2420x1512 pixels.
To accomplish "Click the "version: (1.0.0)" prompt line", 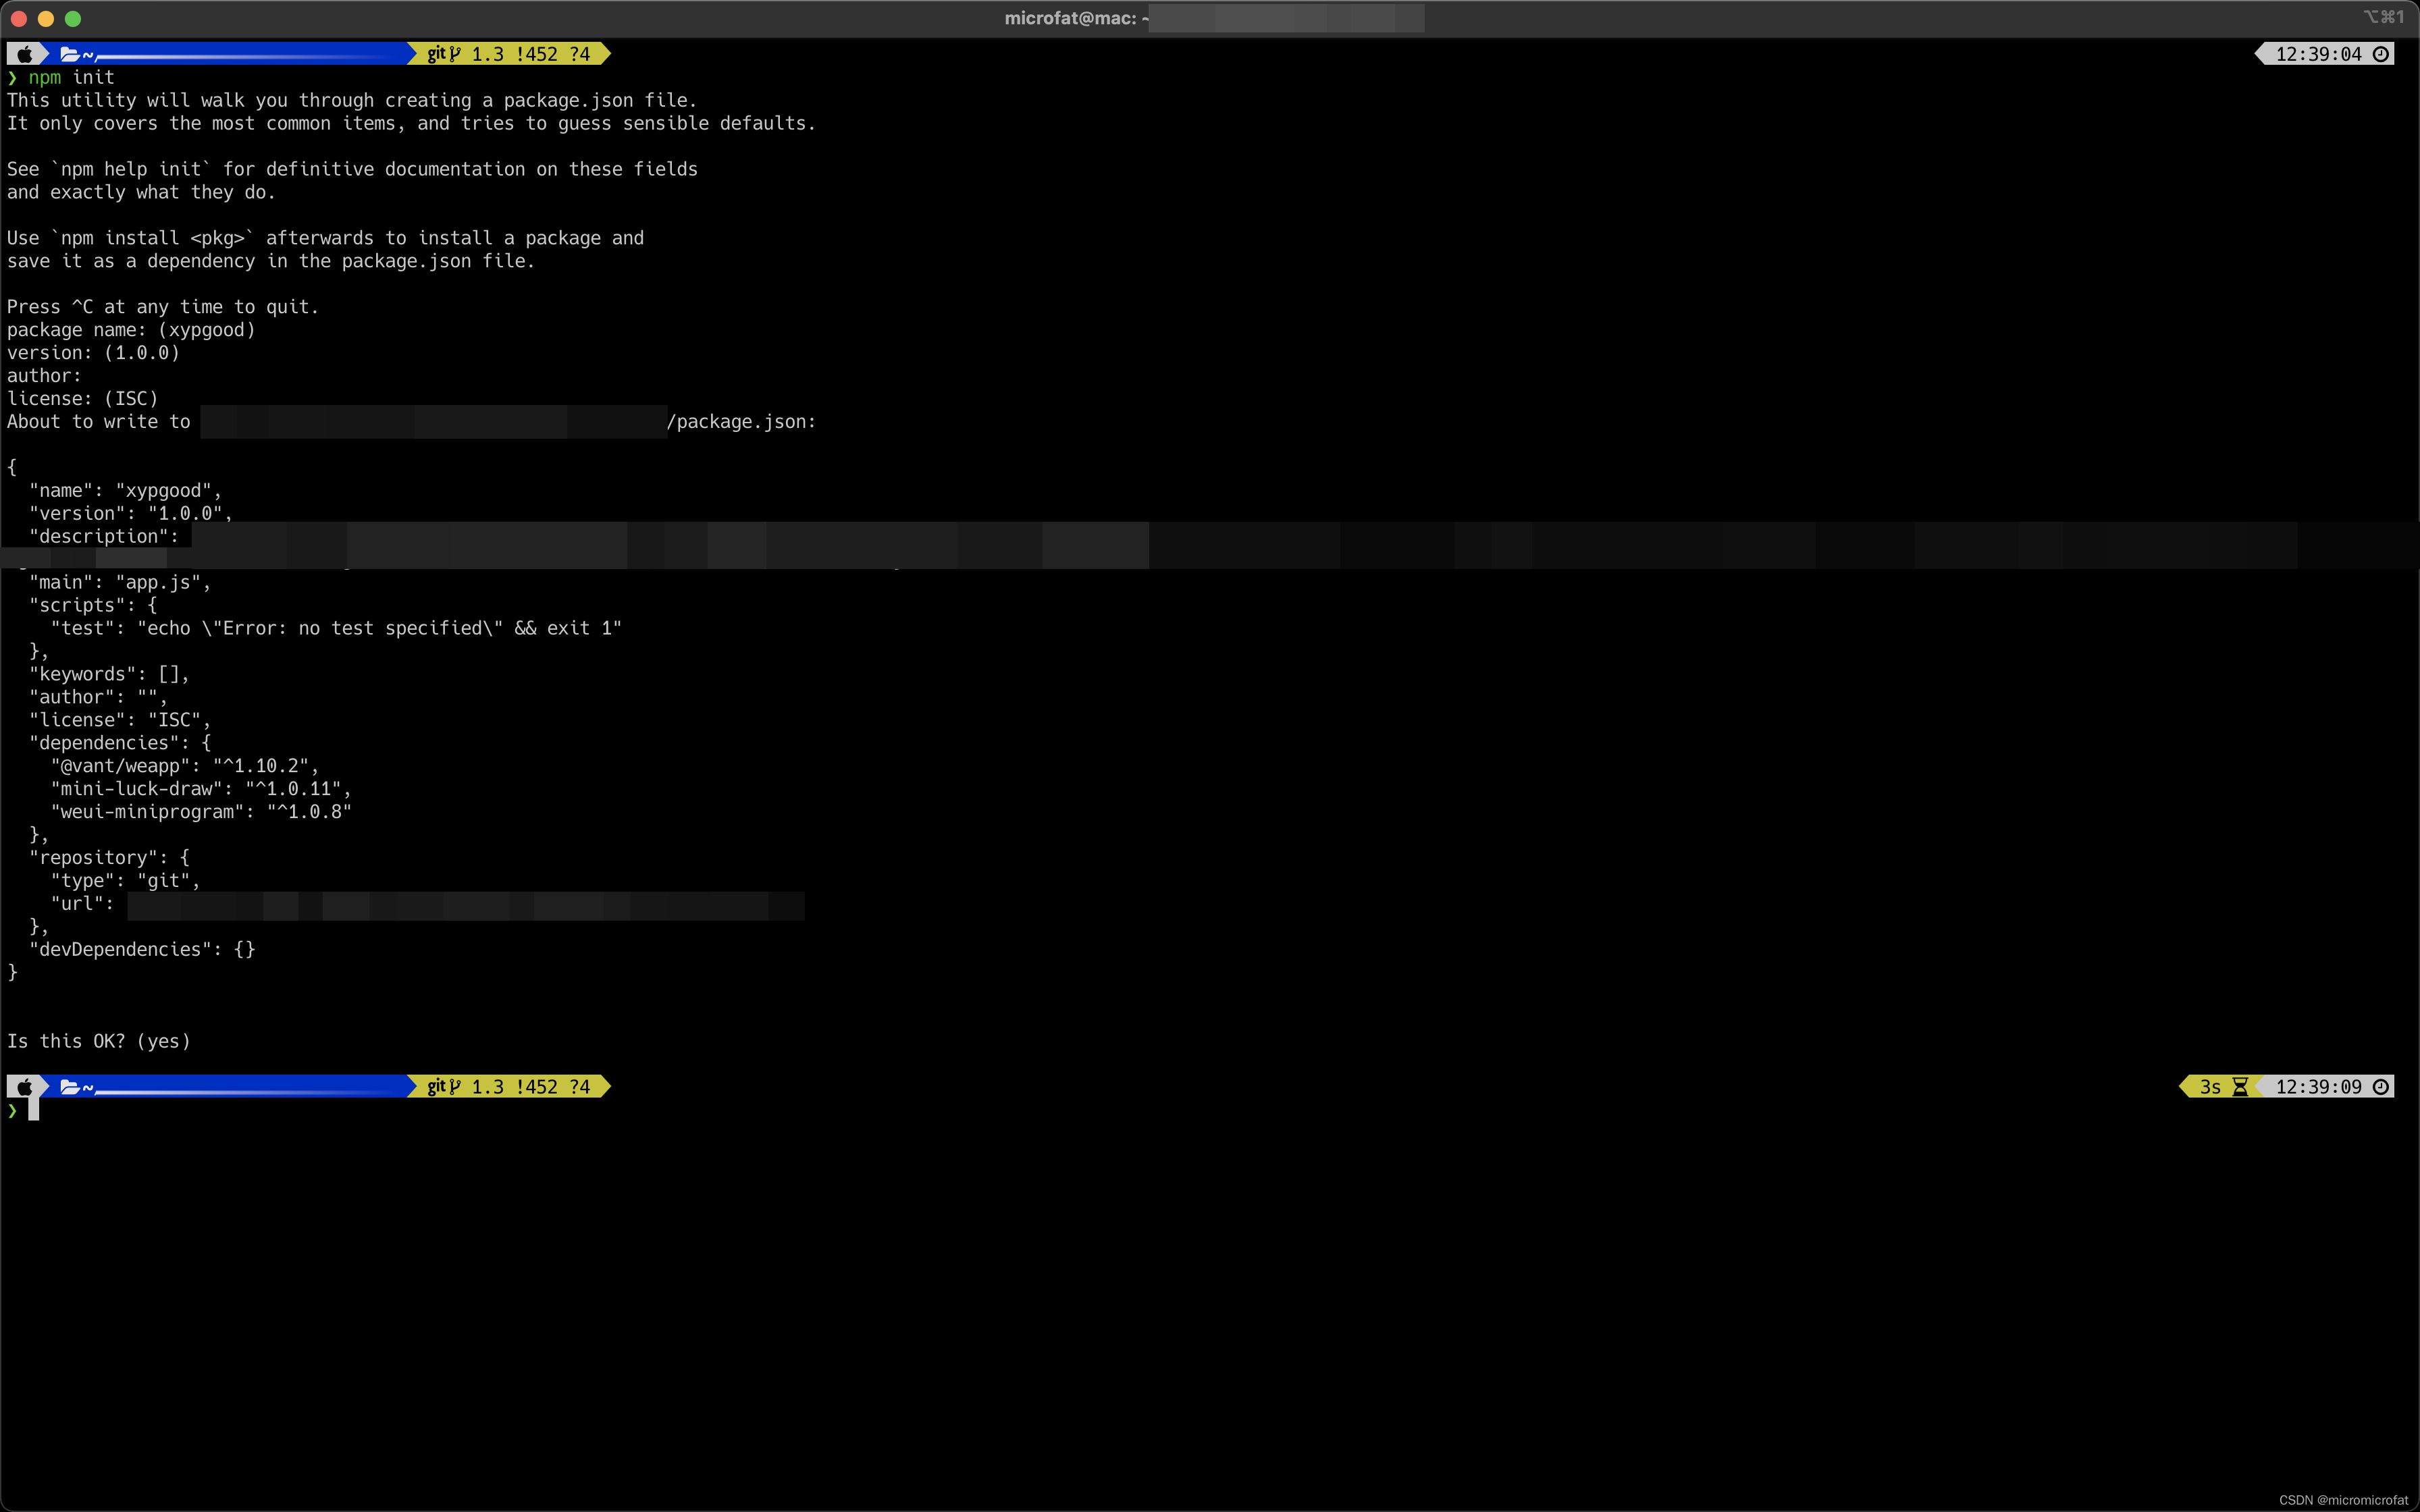I will [x=93, y=353].
